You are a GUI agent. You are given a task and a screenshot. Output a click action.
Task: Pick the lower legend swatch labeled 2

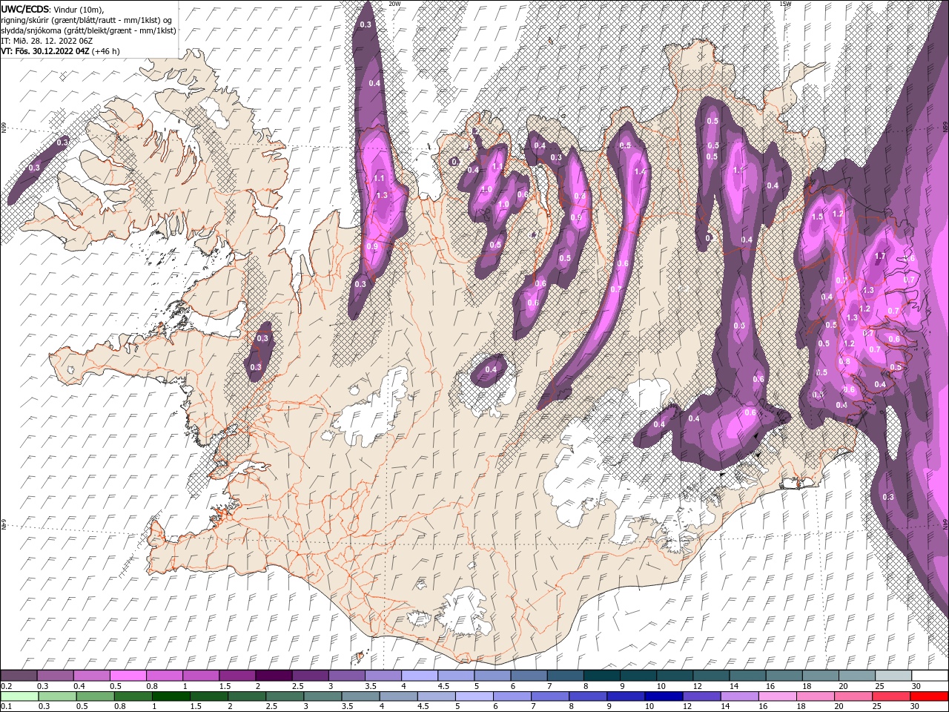point(246,696)
